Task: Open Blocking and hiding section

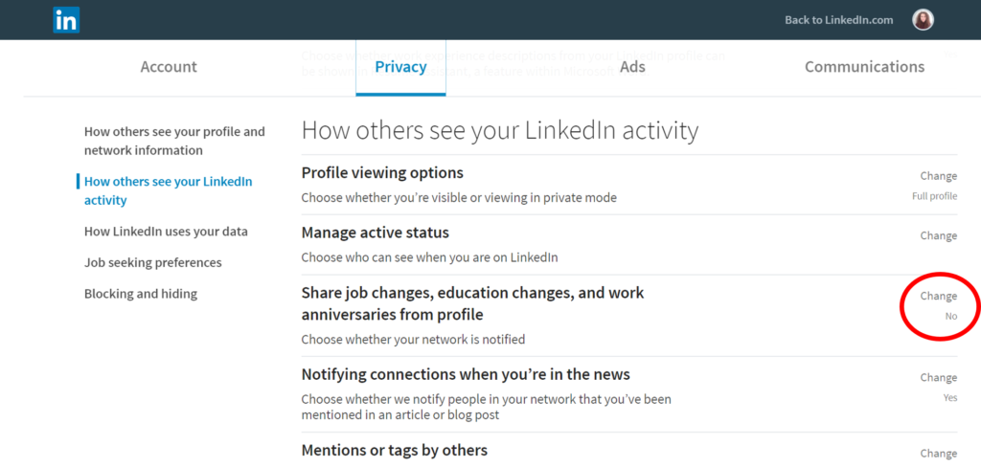Action: (141, 294)
